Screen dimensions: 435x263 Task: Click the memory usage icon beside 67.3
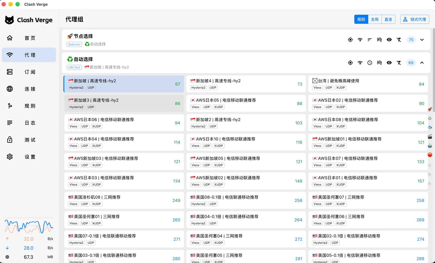7,257
